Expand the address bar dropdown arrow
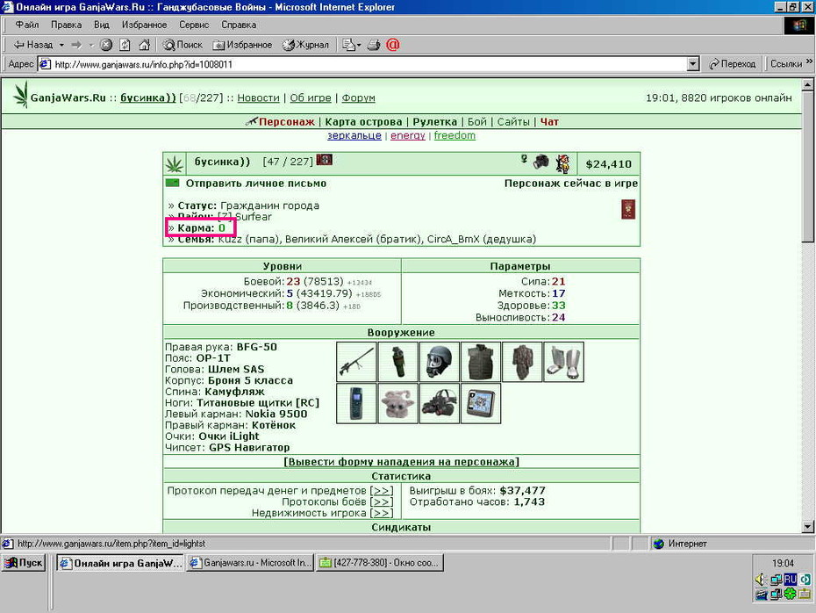 [x=692, y=64]
